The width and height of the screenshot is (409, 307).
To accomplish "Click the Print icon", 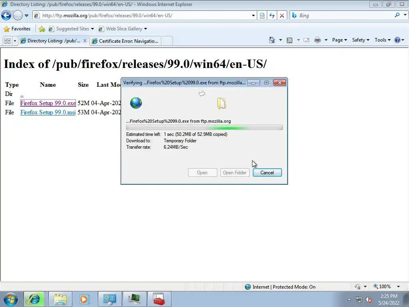I will tap(318, 40).
